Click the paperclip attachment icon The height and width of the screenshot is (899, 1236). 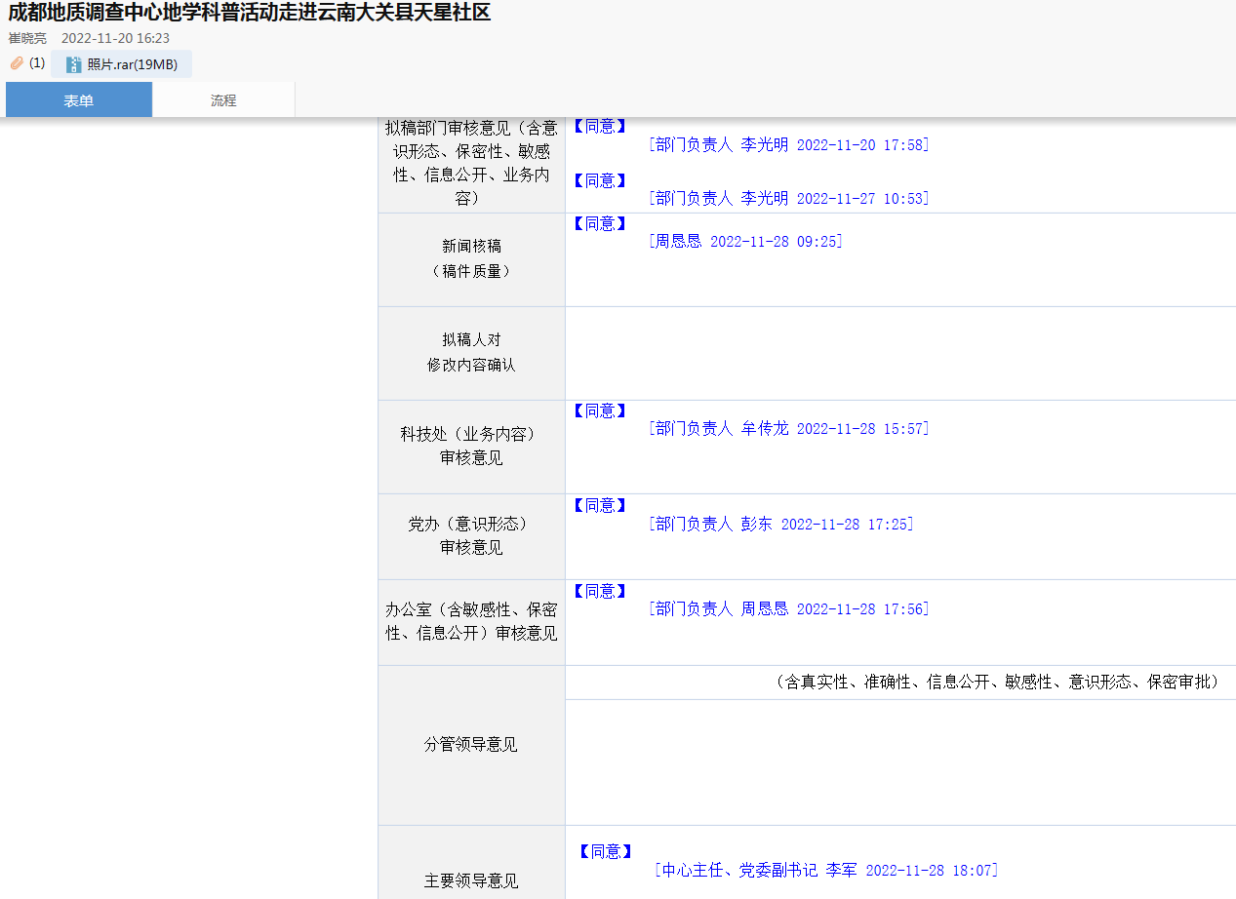(17, 63)
